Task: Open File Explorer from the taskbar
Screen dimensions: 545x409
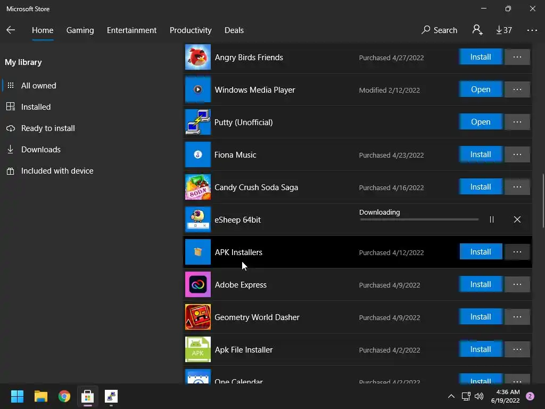Action: [x=40, y=396]
